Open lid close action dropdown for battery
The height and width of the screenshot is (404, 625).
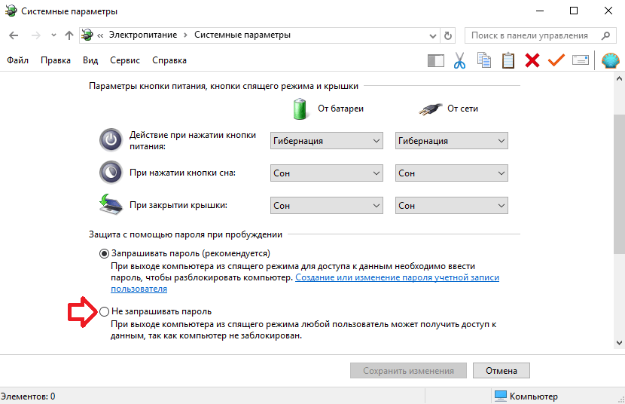click(327, 205)
